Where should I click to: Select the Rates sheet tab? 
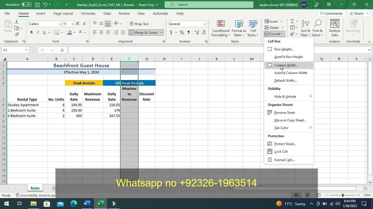pos(35,188)
